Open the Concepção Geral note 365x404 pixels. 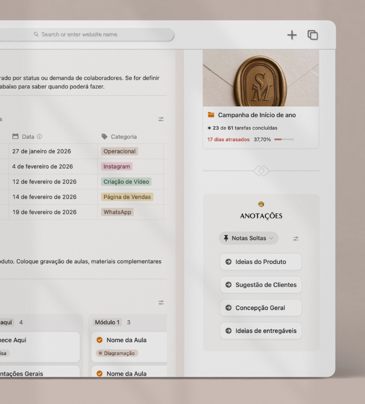pyautogui.click(x=261, y=308)
